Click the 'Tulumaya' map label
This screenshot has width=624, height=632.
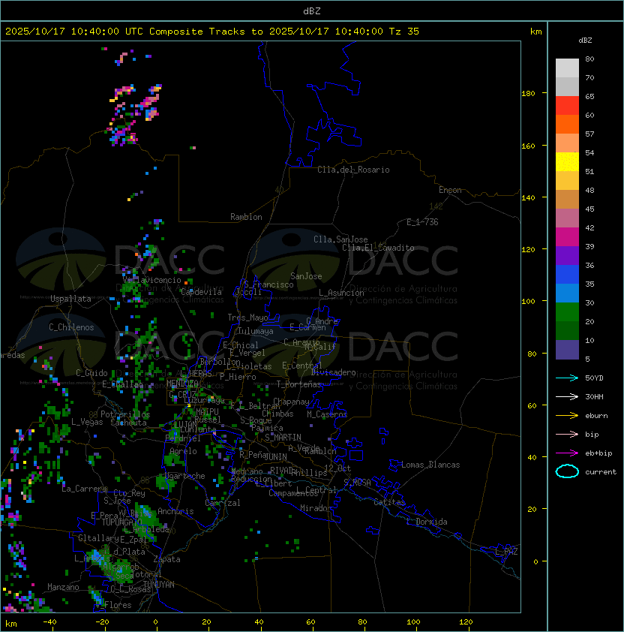(256, 331)
